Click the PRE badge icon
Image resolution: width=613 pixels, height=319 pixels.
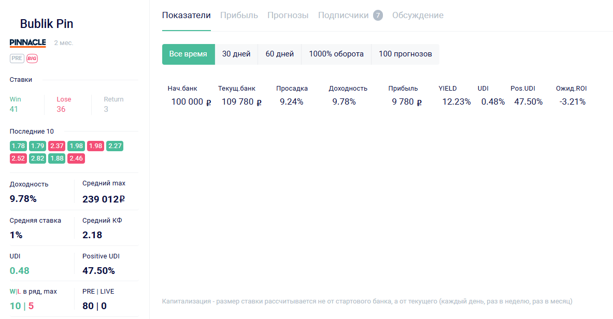17,58
